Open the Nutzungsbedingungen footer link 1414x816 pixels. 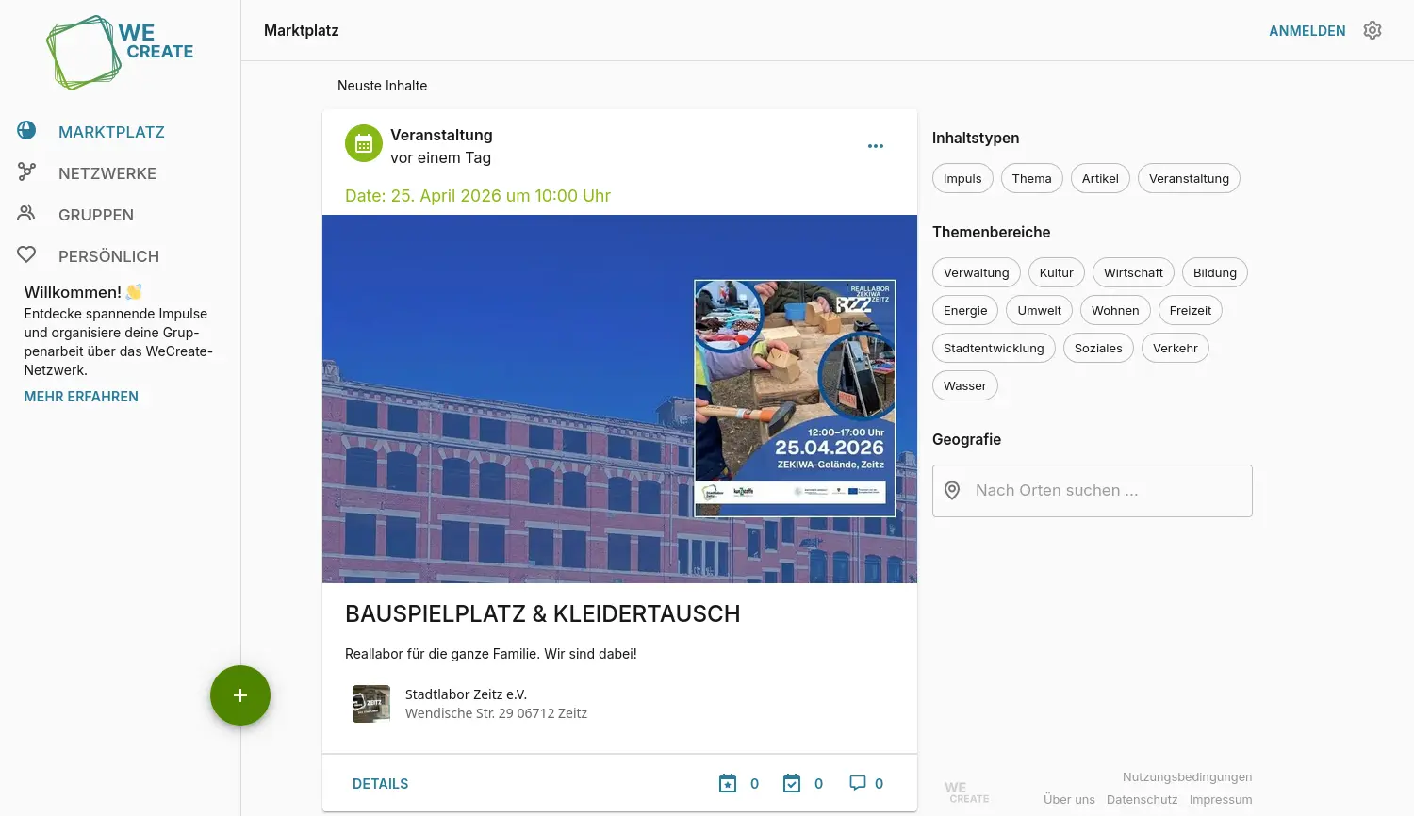(1188, 777)
